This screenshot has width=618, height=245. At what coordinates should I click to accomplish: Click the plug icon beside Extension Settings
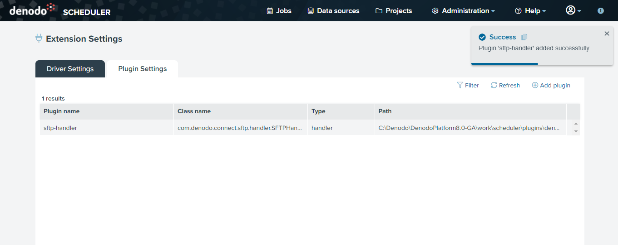(x=39, y=38)
